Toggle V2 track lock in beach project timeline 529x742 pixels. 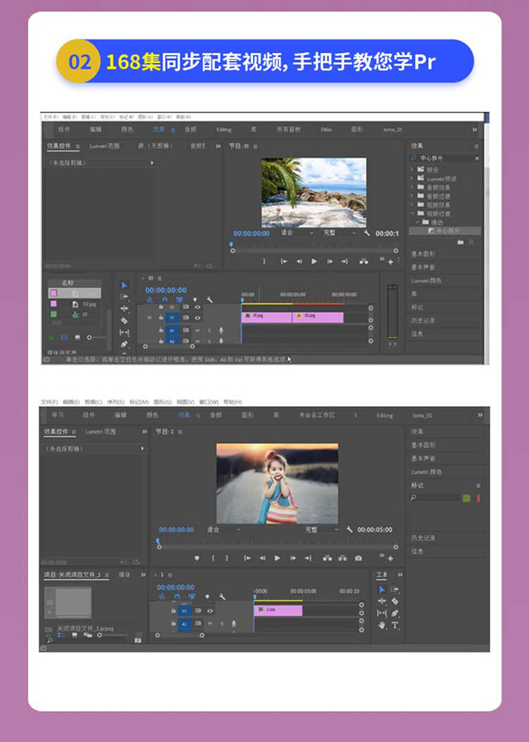pos(161,307)
